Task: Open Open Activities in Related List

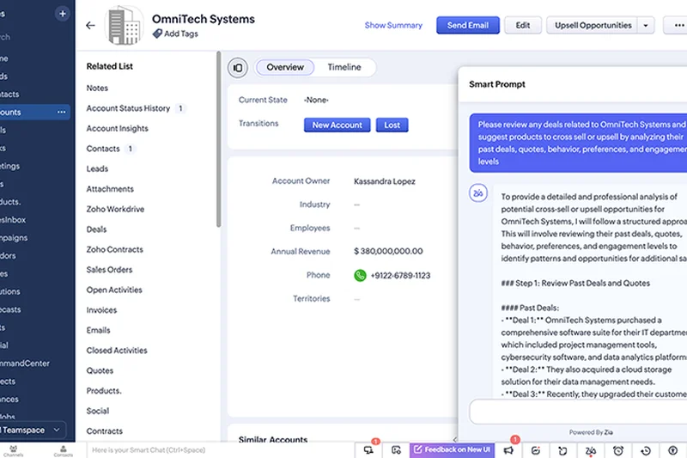Action: (x=114, y=290)
